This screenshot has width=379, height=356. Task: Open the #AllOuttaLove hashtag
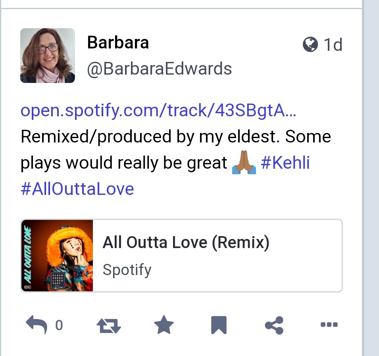[77, 189]
